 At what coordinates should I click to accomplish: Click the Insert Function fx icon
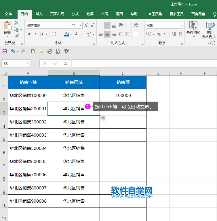[66, 63]
